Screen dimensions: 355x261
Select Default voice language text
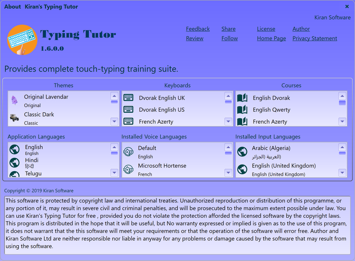pos(147,148)
